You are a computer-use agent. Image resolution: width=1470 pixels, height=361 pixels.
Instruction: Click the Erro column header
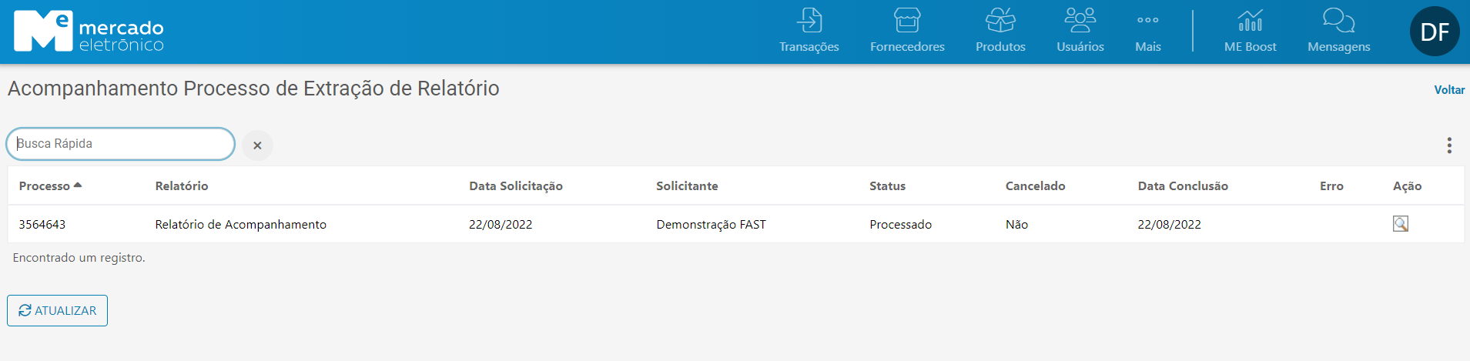pos(1331,186)
